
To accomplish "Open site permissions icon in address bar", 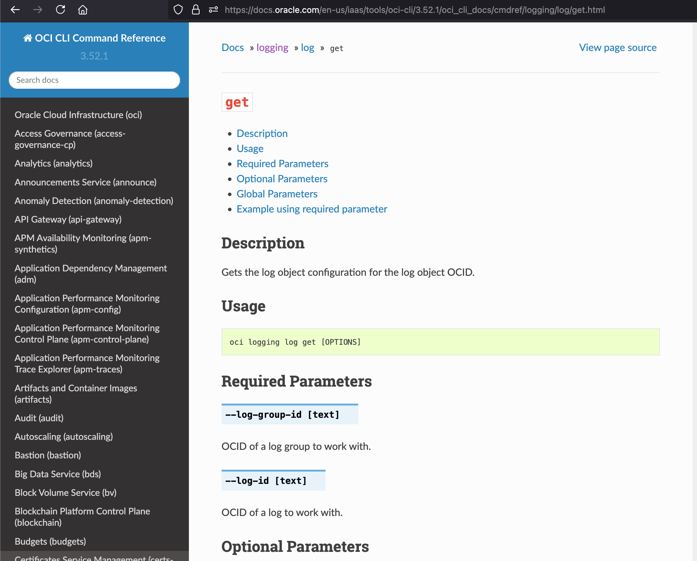I will pyautogui.click(x=213, y=10).
